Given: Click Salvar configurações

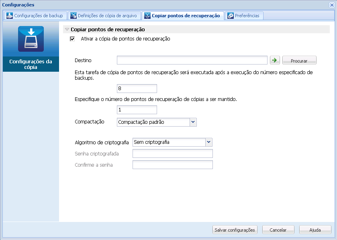Looking at the screenshot, I should pyautogui.click(x=235, y=230).
